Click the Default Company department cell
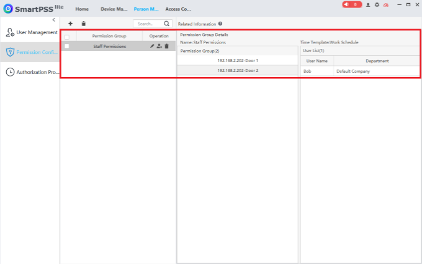The width and height of the screenshot is (422, 264). point(377,71)
